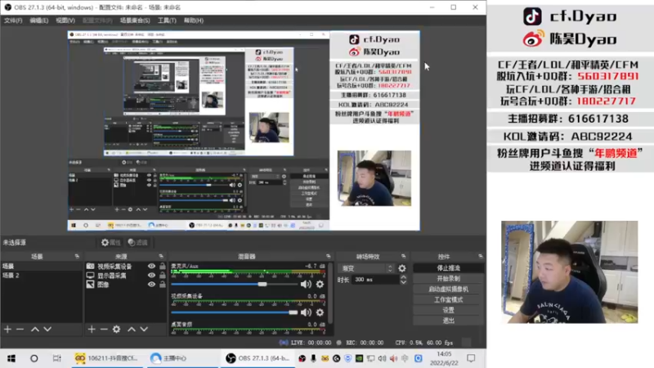This screenshot has width=654, height=368.
Task: Open the notification center icon
Action: click(471, 358)
